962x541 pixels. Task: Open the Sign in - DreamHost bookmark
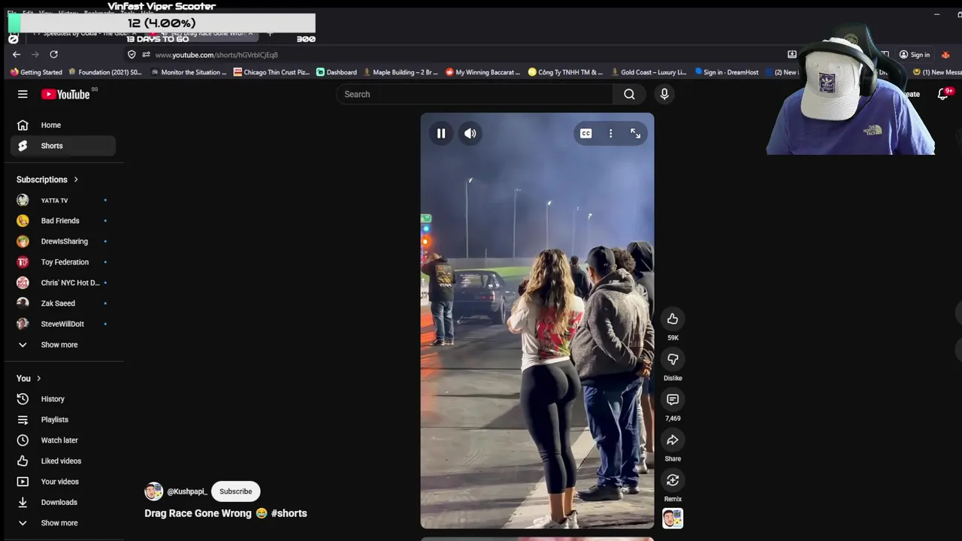(726, 72)
